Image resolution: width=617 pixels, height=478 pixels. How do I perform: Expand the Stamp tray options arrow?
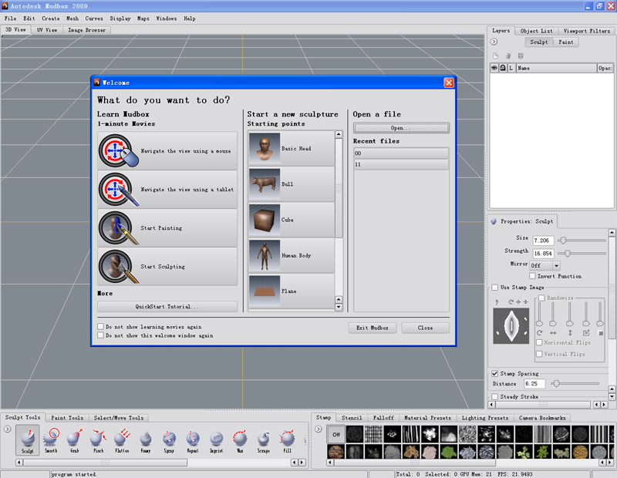(319, 429)
